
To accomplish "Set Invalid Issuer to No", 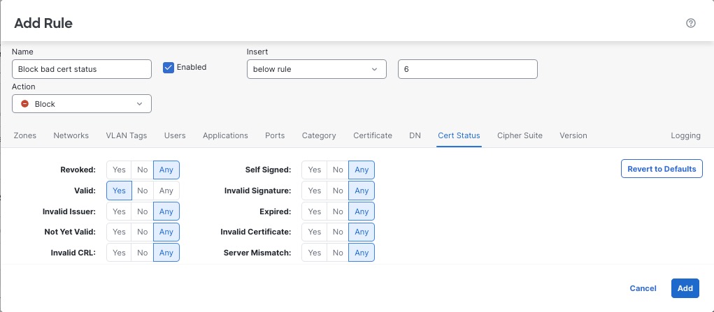I will tap(142, 211).
